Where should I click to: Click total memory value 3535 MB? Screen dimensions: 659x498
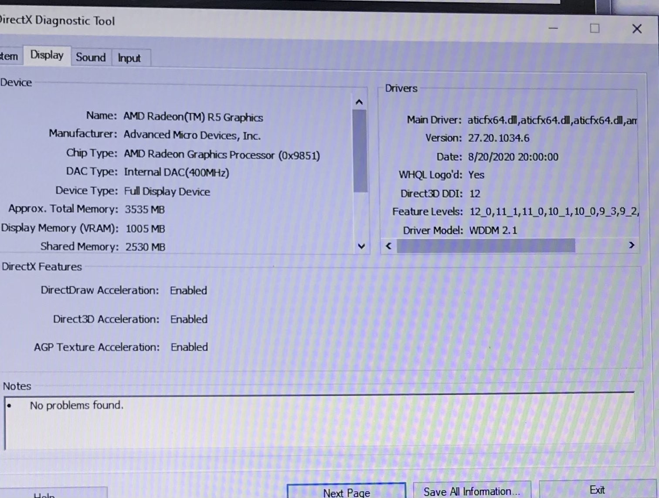(145, 210)
